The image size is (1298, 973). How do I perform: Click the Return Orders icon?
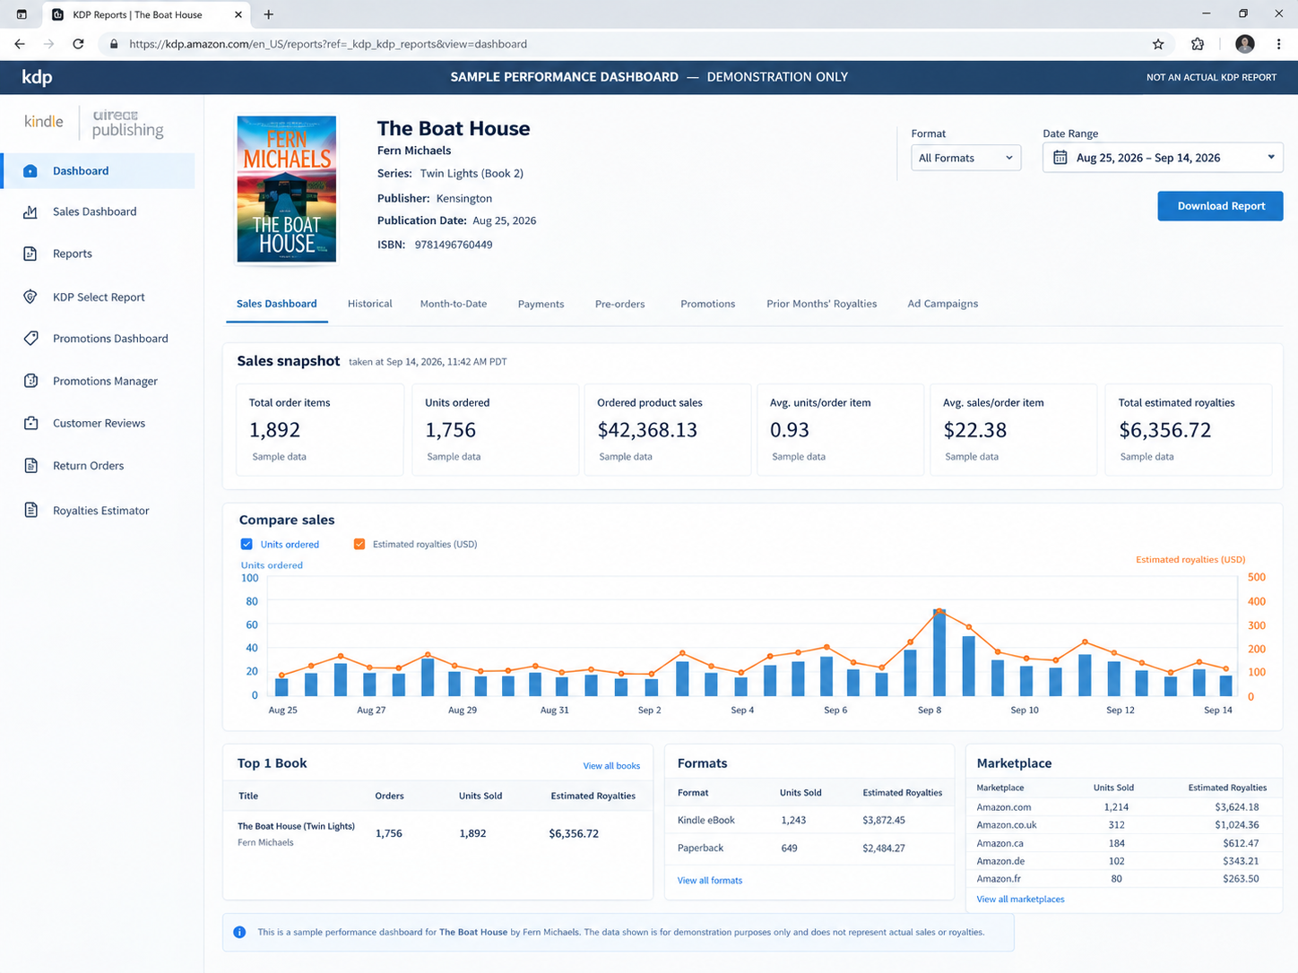pyautogui.click(x=30, y=466)
